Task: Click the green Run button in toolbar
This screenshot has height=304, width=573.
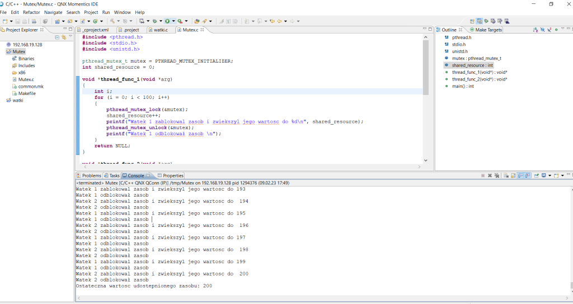Action: [x=166, y=21]
